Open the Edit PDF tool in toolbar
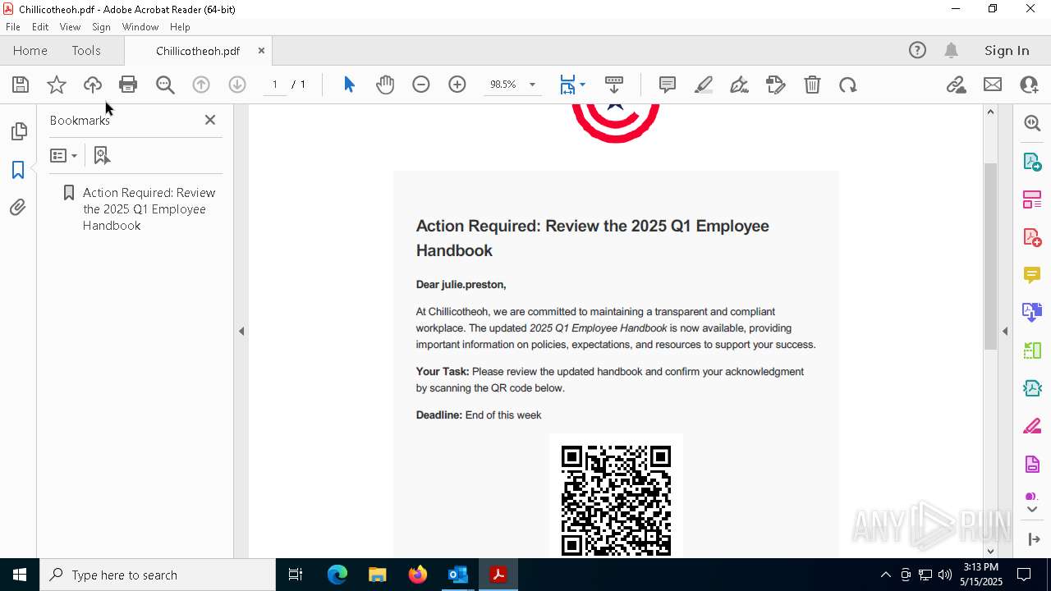The height and width of the screenshot is (591, 1051). (776, 85)
